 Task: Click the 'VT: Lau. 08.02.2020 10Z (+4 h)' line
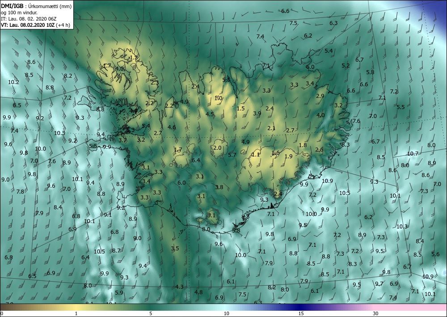35,25
